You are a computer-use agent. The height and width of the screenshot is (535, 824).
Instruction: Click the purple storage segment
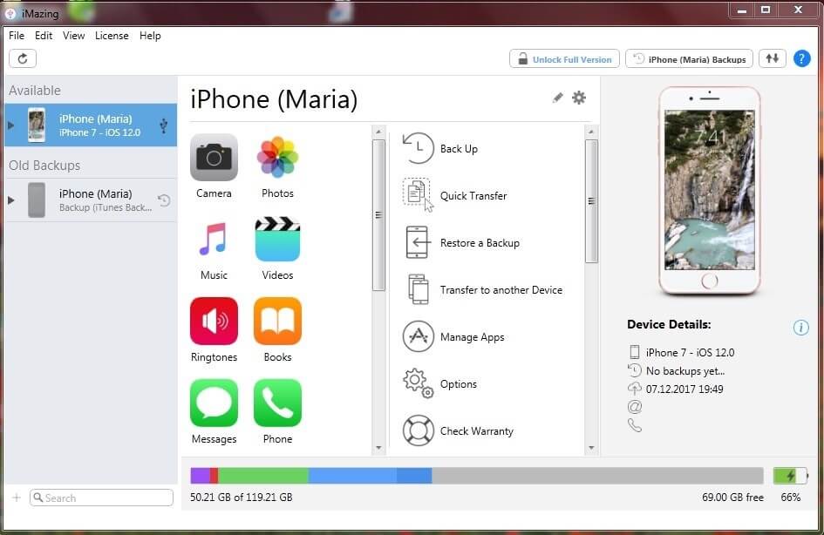201,476
